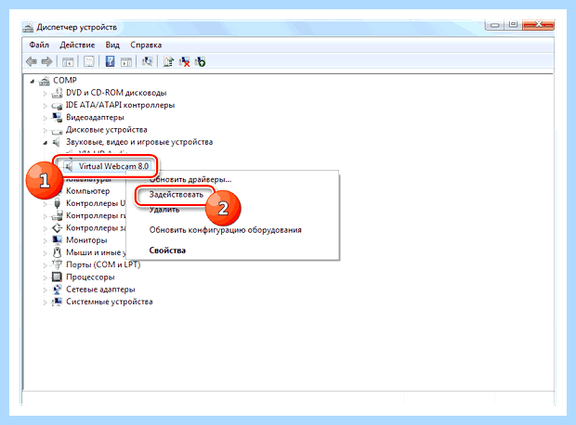This screenshot has height=425, width=576.
Task: Choose Задействовать in the context menu
Action: coord(176,195)
